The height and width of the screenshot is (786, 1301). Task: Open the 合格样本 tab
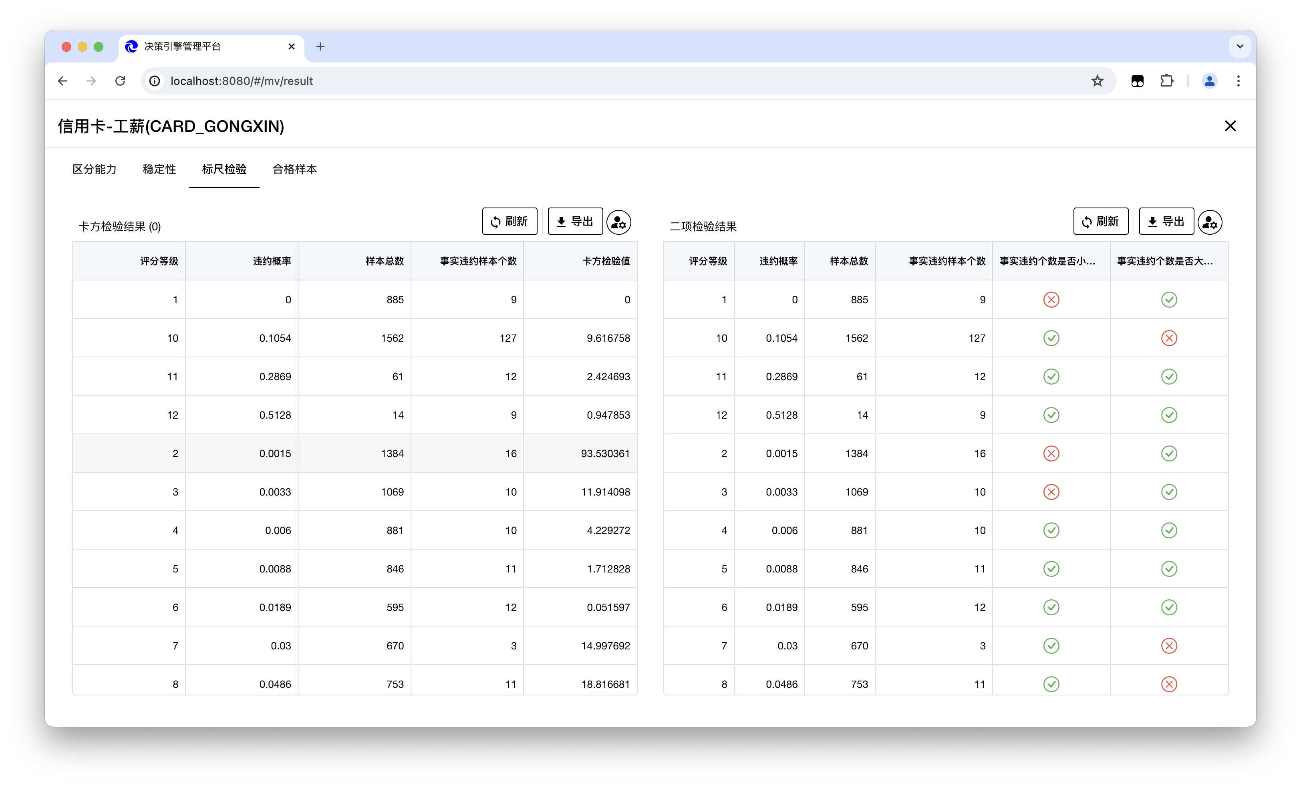[294, 169]
